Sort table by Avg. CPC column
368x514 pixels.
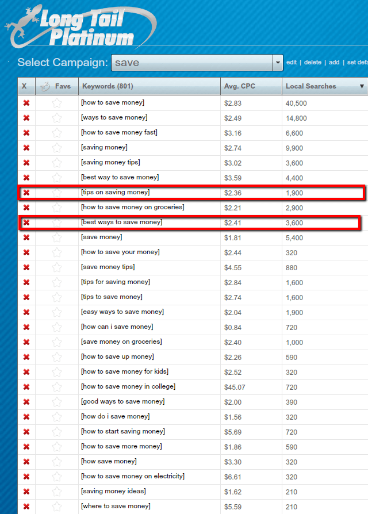(251, 86)
